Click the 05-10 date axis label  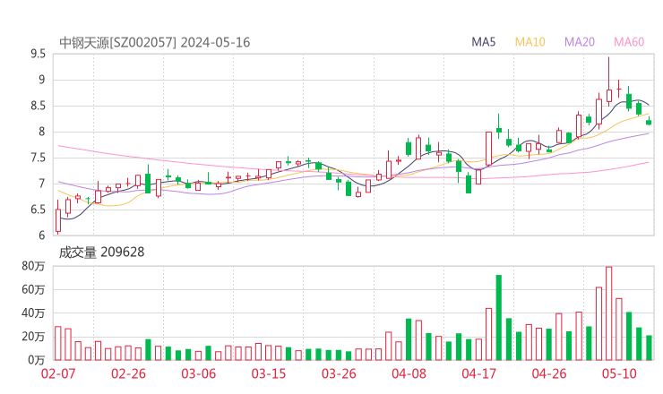coord(619,373)
